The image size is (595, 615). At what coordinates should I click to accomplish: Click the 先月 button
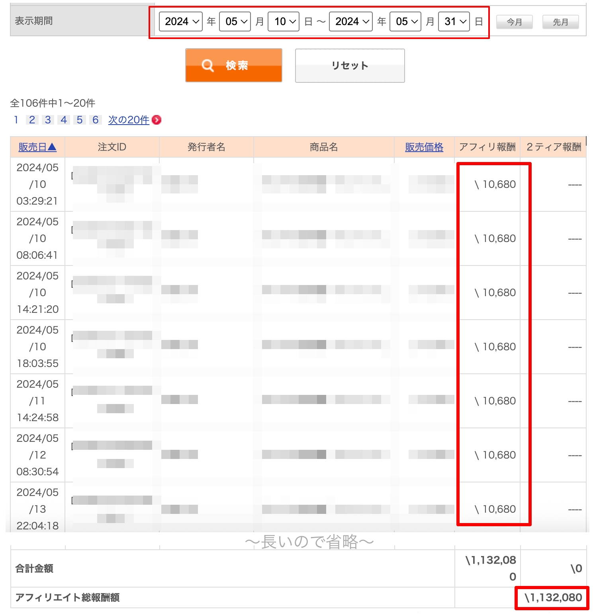pyautogui.click(x=560, y=22)
